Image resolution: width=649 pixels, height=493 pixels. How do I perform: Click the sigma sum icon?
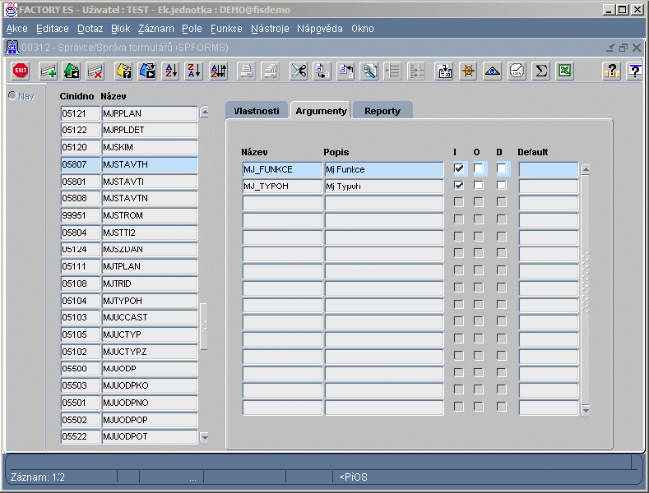click(x=540, y=71)
